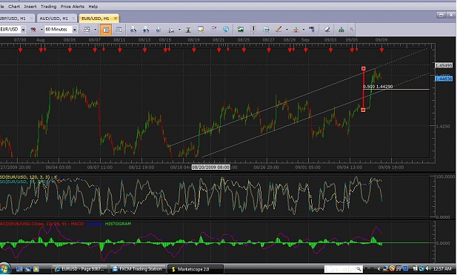The width and height of the screenshot is (463, 278).
Task: Click the grayed refresh arrows icon
Action: pyautogui.click(x=213, y=29)
